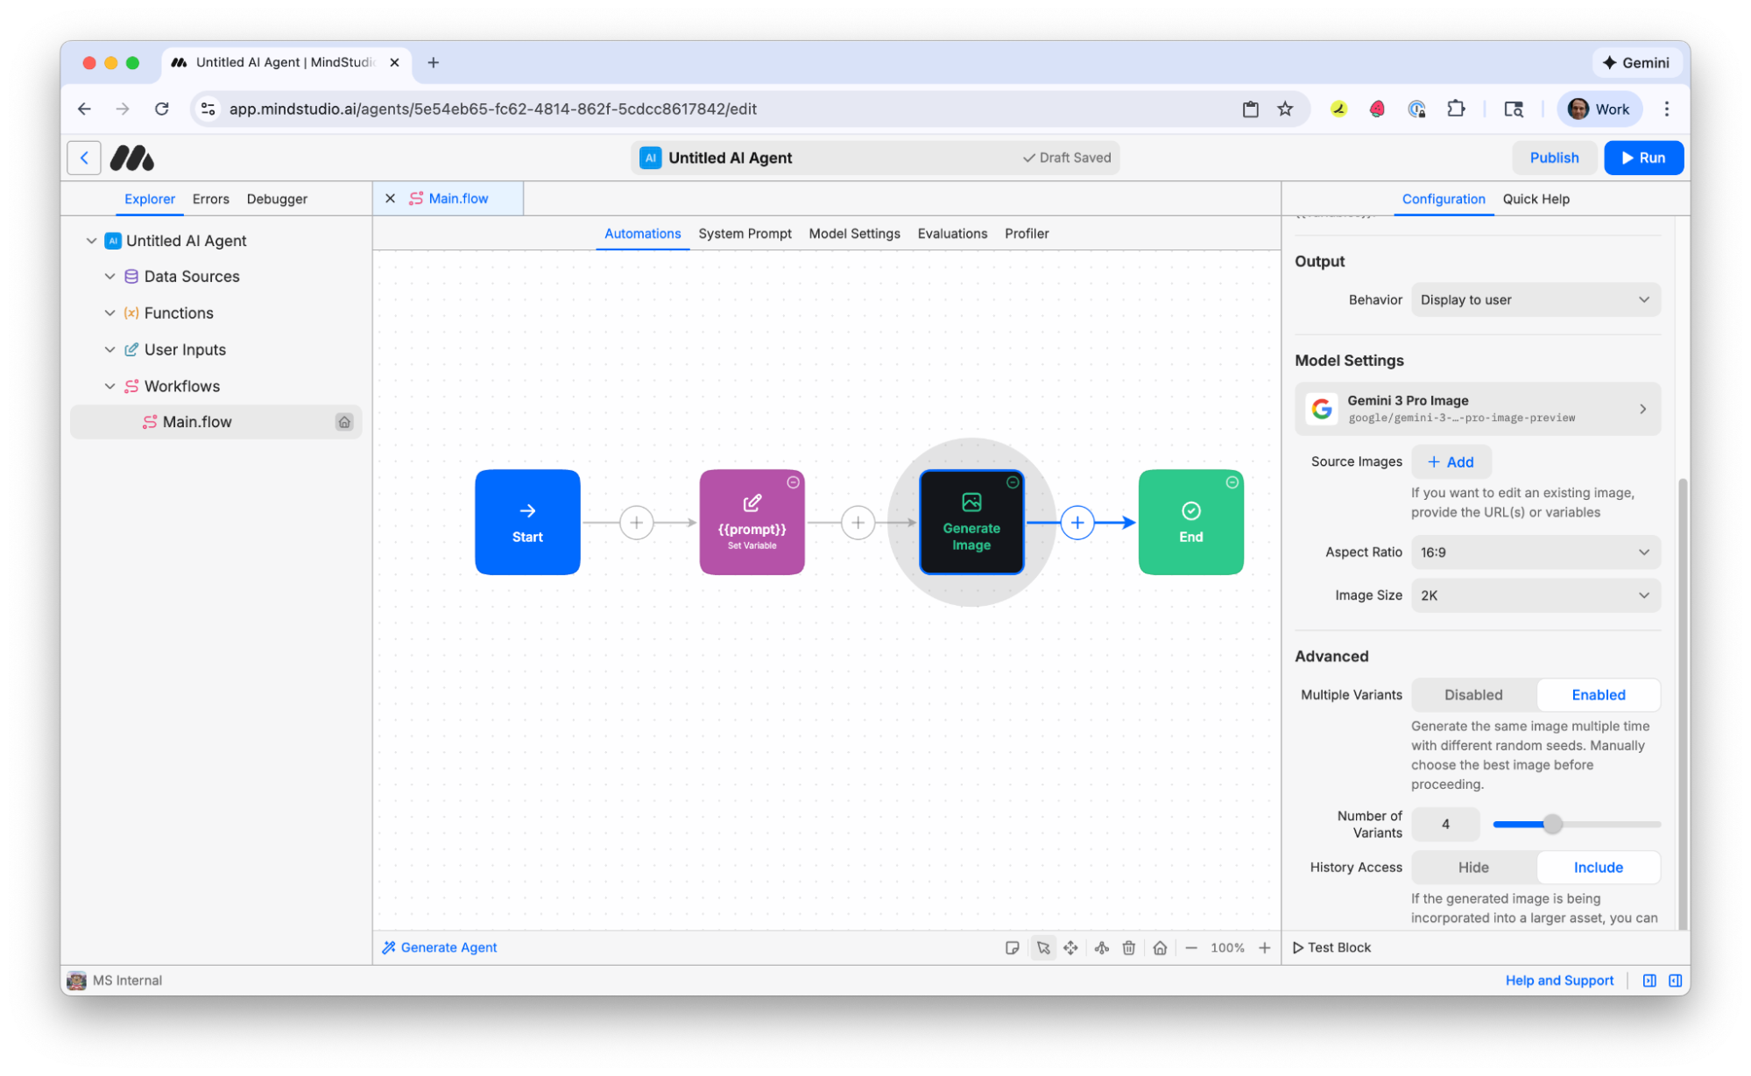This screenshot has width=1751, height=1076.
Task: Set History Access to Hide
Action: click(1473, 867)
